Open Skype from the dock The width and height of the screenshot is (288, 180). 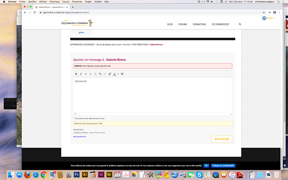pos(199,175)
